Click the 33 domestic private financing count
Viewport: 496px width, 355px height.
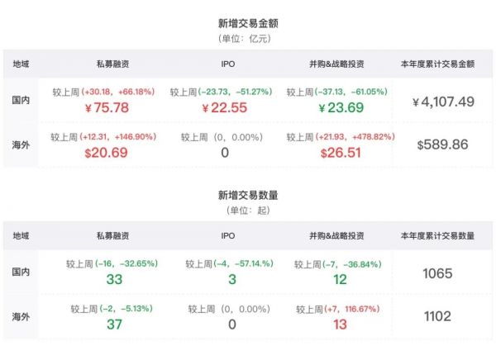114,280
